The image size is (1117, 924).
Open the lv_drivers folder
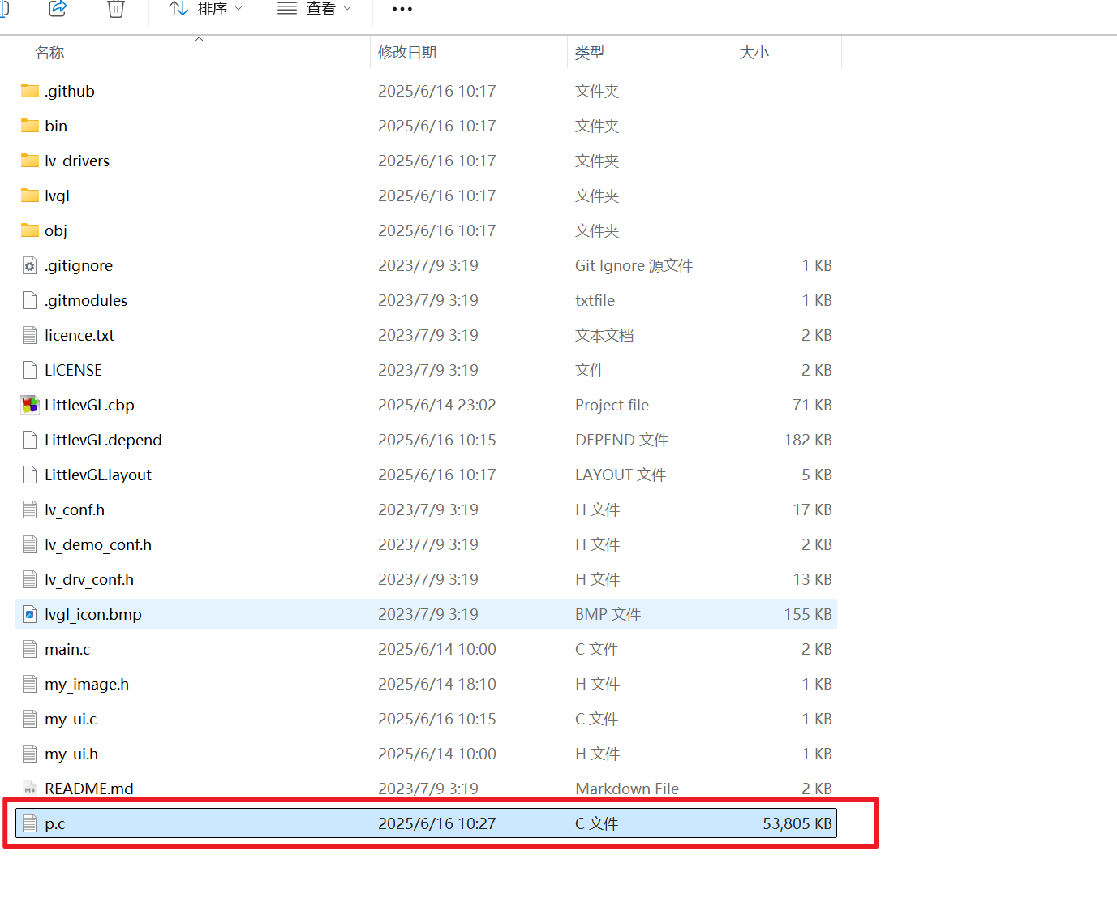point(77,161)
